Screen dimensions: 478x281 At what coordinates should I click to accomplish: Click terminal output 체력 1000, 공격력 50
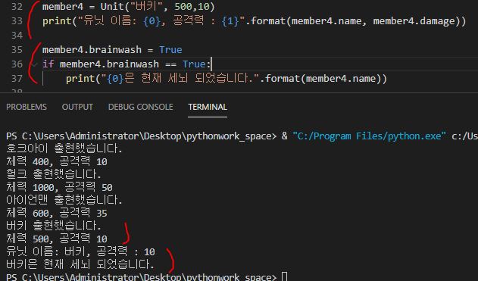(59, 187)
